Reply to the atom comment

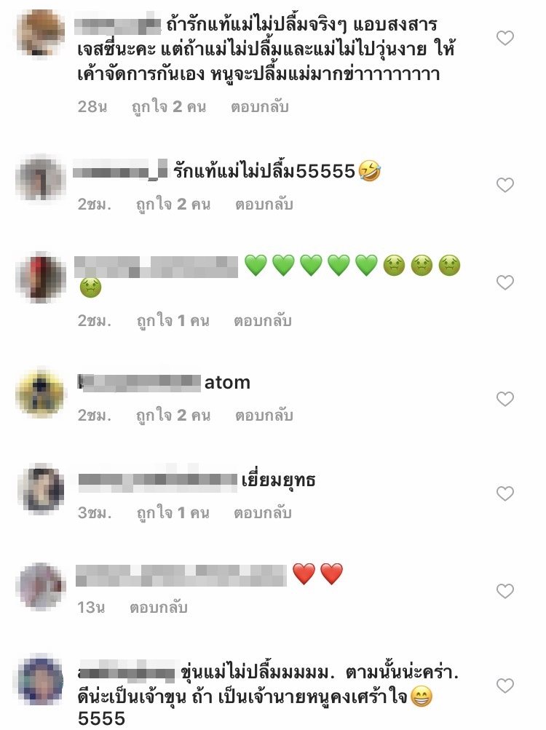(264, 416)
